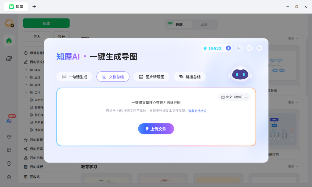The width and height of the screenshot is (312, 187).
Task: Expand the 工作 folder arrow
Action: (x=26, y=92)
